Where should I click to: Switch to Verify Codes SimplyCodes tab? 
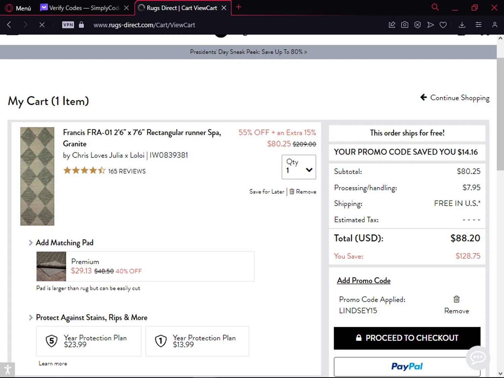(84, 8)
